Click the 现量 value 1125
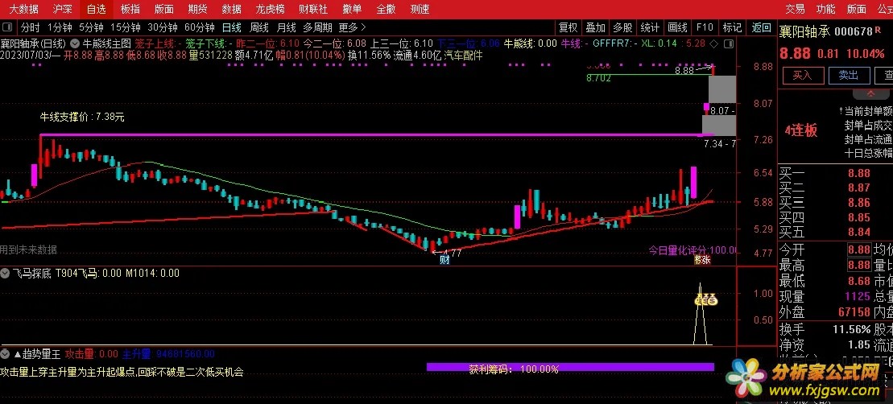893x404 pixels. point(858,296)
